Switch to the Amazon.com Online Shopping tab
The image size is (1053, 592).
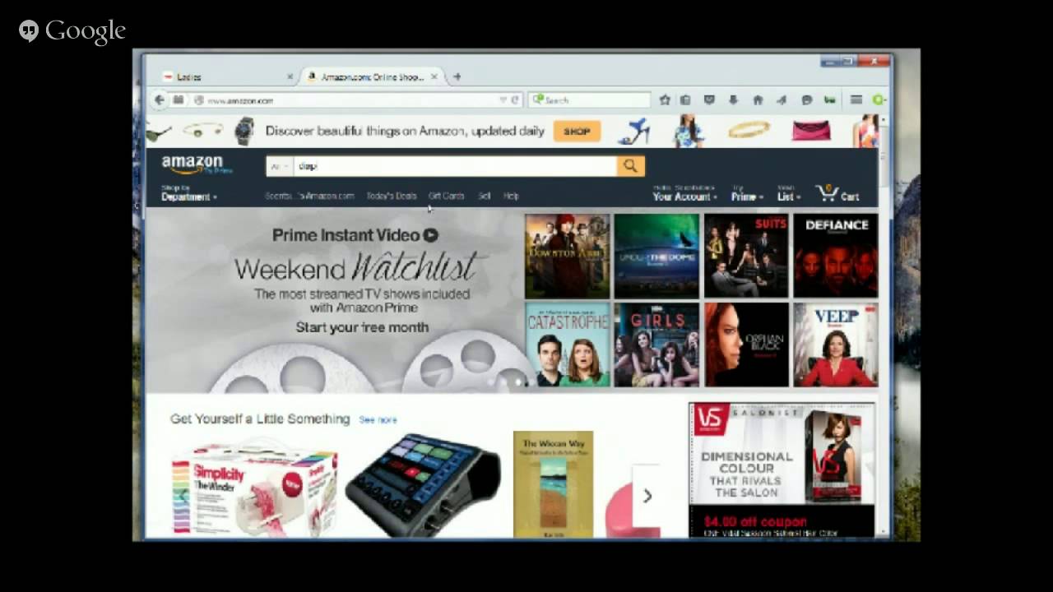point(373,76)
